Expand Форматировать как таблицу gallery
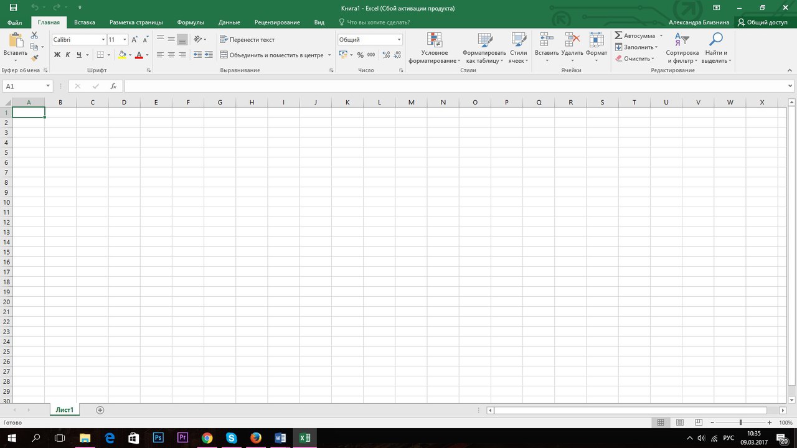Image resolution: width=797 pixels, height=448 pixels. coord(484,47)
